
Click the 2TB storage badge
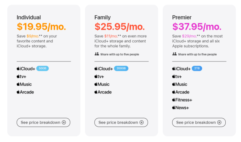tap(197, 68)
